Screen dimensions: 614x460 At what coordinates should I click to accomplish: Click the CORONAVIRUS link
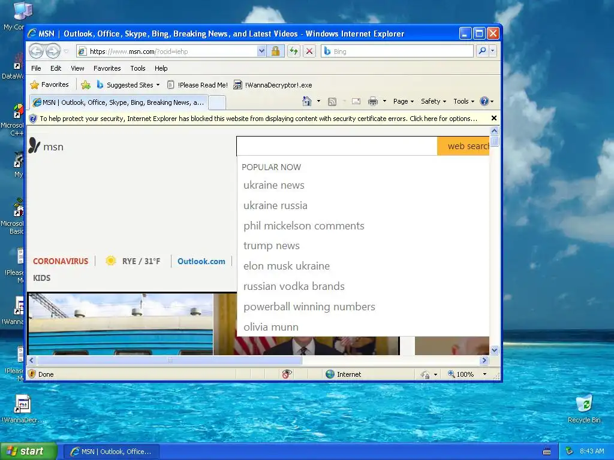(x=61, y=261)
